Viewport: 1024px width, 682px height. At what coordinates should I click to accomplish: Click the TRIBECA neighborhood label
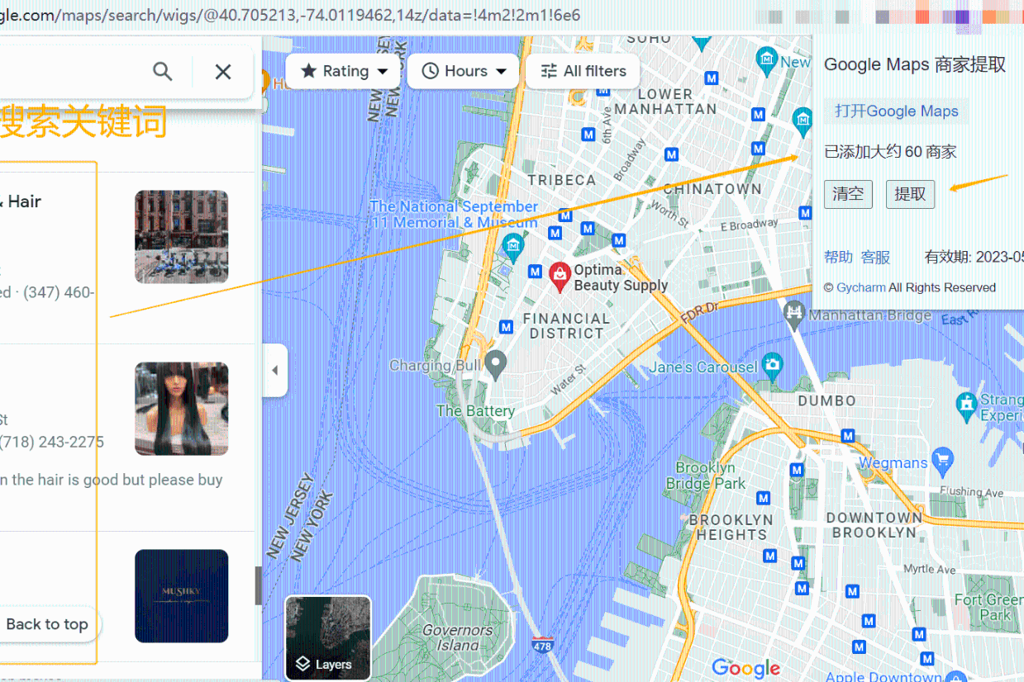click(x=562, y=180)
